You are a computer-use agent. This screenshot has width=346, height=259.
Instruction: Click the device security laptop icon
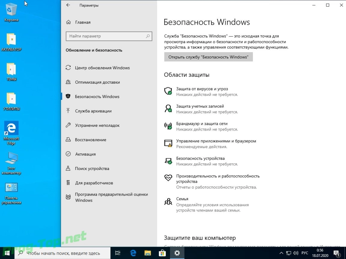(x=168, y=161)
